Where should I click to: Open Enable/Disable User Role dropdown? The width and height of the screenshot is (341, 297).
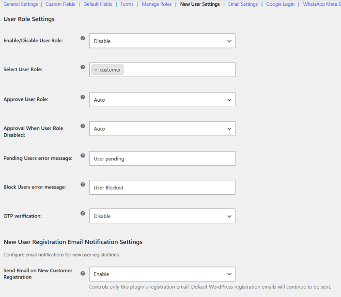click(162, 41)
